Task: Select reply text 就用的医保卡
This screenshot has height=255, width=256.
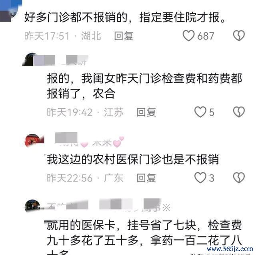Action: click(x=81, y=225)
